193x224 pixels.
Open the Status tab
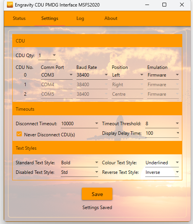click(x=19, y=18)
